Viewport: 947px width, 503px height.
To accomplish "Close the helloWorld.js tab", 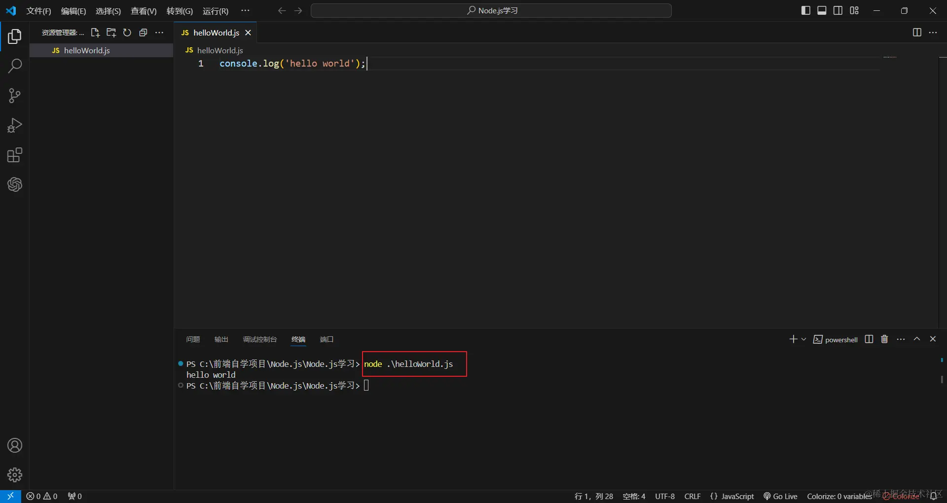I will tap(248, 33).
